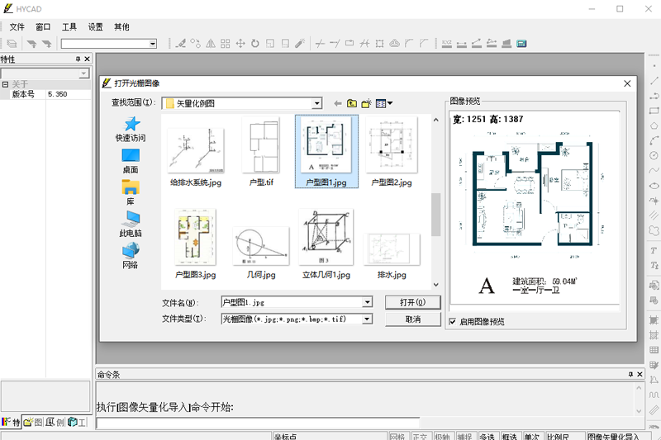Toggle 多选 mode in status bar
661x440 pixels.
pos(487,437)
